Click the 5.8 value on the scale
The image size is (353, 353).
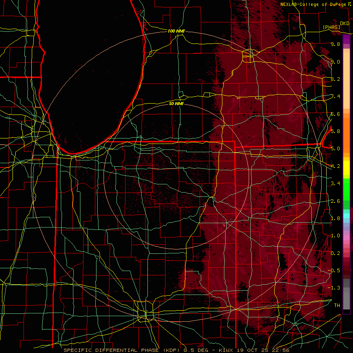[335, 131]
